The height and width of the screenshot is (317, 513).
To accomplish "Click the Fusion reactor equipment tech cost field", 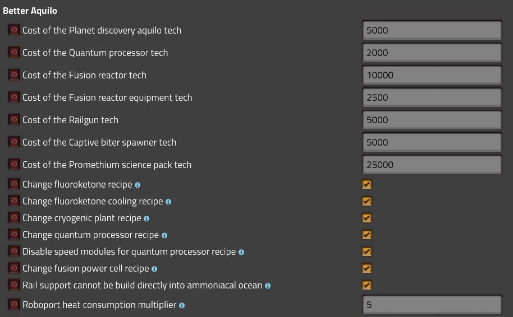I will pos(431,97).
